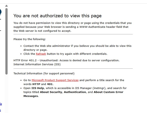Click the bold "Authentication" text
This screenshot has height=113, width=147.
[75, 92]
